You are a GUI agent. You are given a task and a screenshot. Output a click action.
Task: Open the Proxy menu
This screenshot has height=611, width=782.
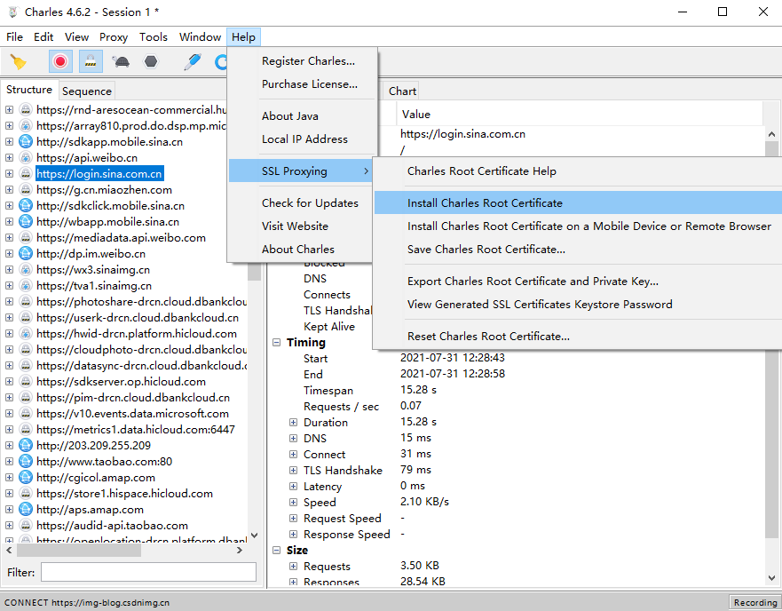click(114, 37)
